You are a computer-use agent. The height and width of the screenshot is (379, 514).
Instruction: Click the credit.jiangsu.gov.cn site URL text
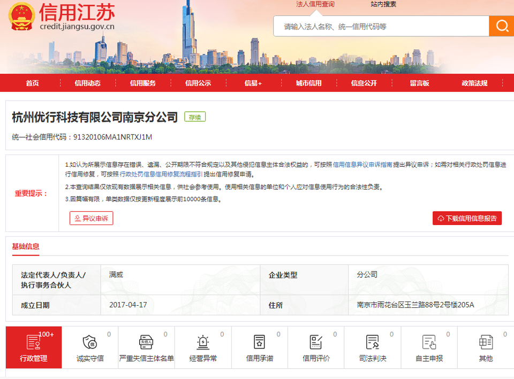click(77, 27)
